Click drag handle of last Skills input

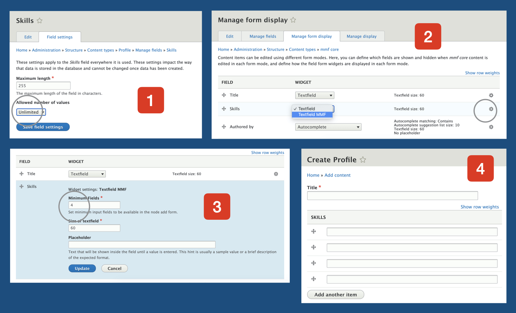point(314,279)
